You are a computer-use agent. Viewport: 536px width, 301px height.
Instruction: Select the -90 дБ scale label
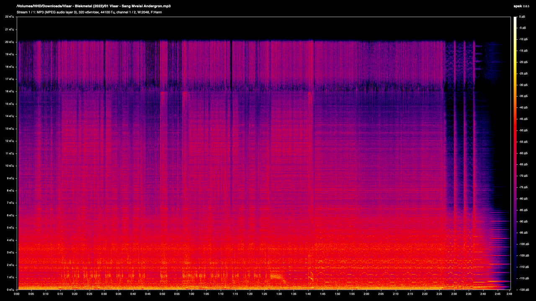[x=523, y=221]
